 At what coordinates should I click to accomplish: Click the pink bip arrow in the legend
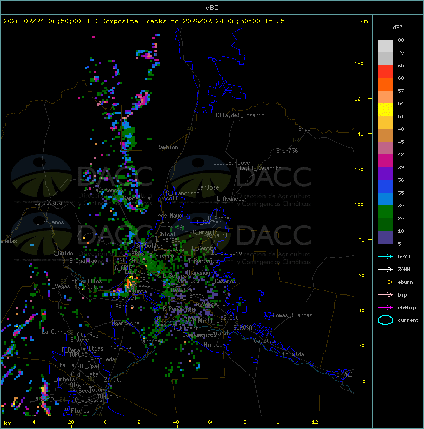click(x=385, y=295)
